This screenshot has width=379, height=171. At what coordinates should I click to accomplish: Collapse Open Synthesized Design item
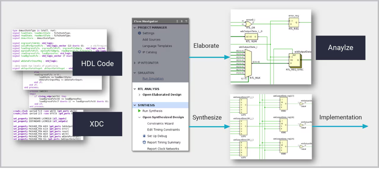coord(140,117)
